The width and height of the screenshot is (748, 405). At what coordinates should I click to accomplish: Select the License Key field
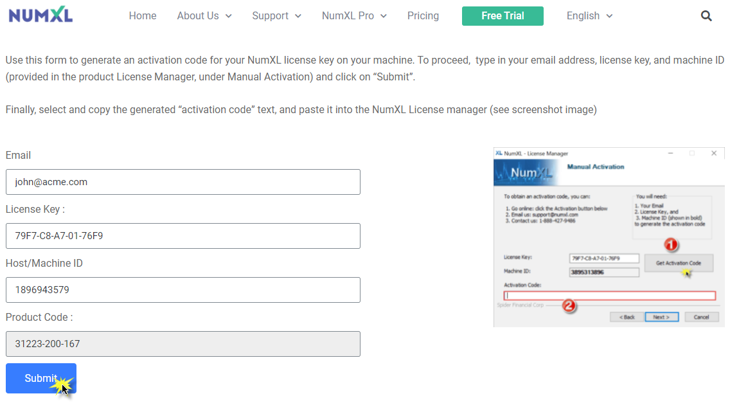click(x=183, y=236)
